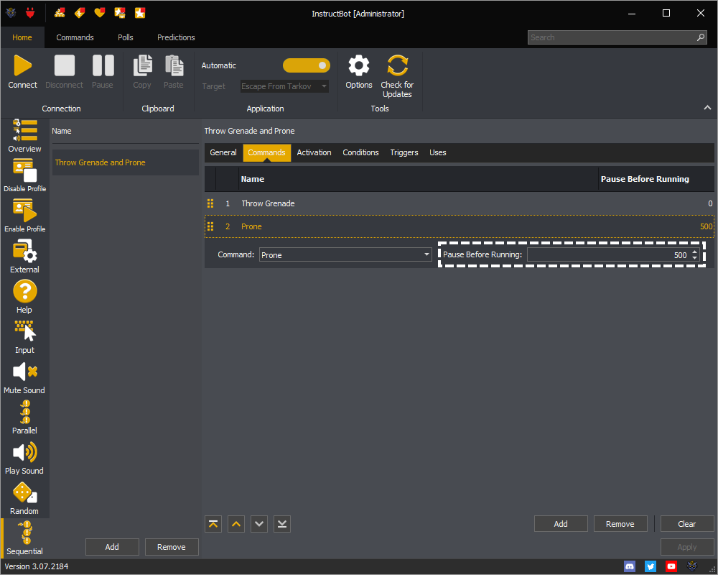718x575 pixels.
Task: Switch to the Triggers tab
Action: 404,152
